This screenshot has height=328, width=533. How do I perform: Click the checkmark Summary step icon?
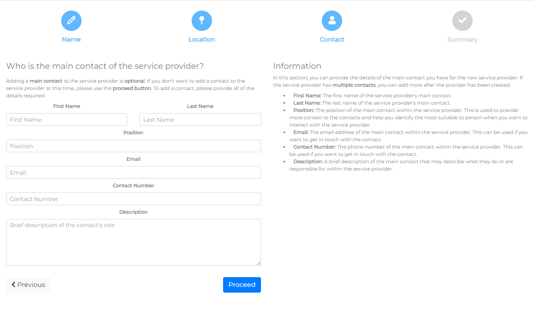pos(462,21)
